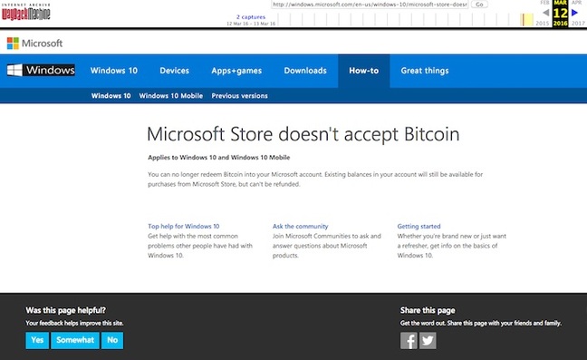The image size is (587, 360).
Task: Click the paragraph about redeeming Bitcoin
Action: coord(315,179)
